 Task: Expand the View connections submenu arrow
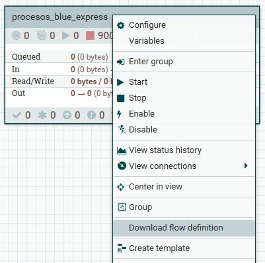(x=246, y=166)
